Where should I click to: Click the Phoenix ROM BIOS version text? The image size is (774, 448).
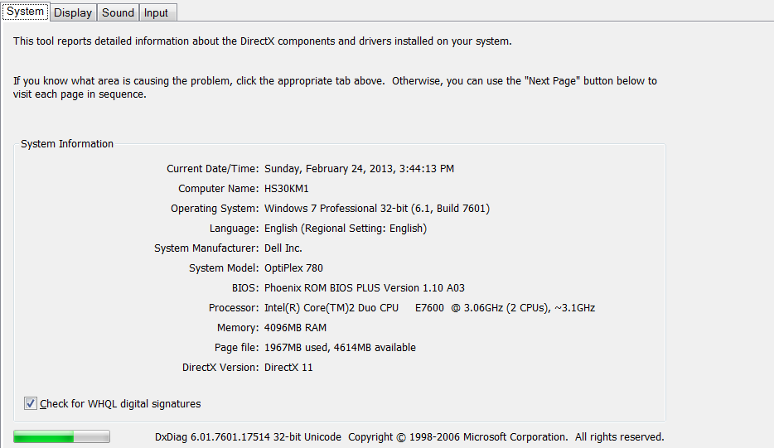(364, 288)
